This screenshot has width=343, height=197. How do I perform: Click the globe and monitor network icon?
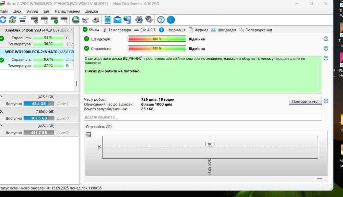[128, 20]
